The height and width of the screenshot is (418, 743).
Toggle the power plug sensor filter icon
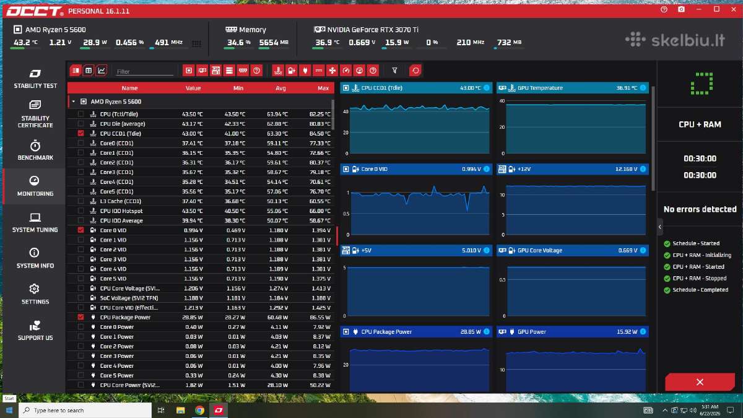point(305,71)
